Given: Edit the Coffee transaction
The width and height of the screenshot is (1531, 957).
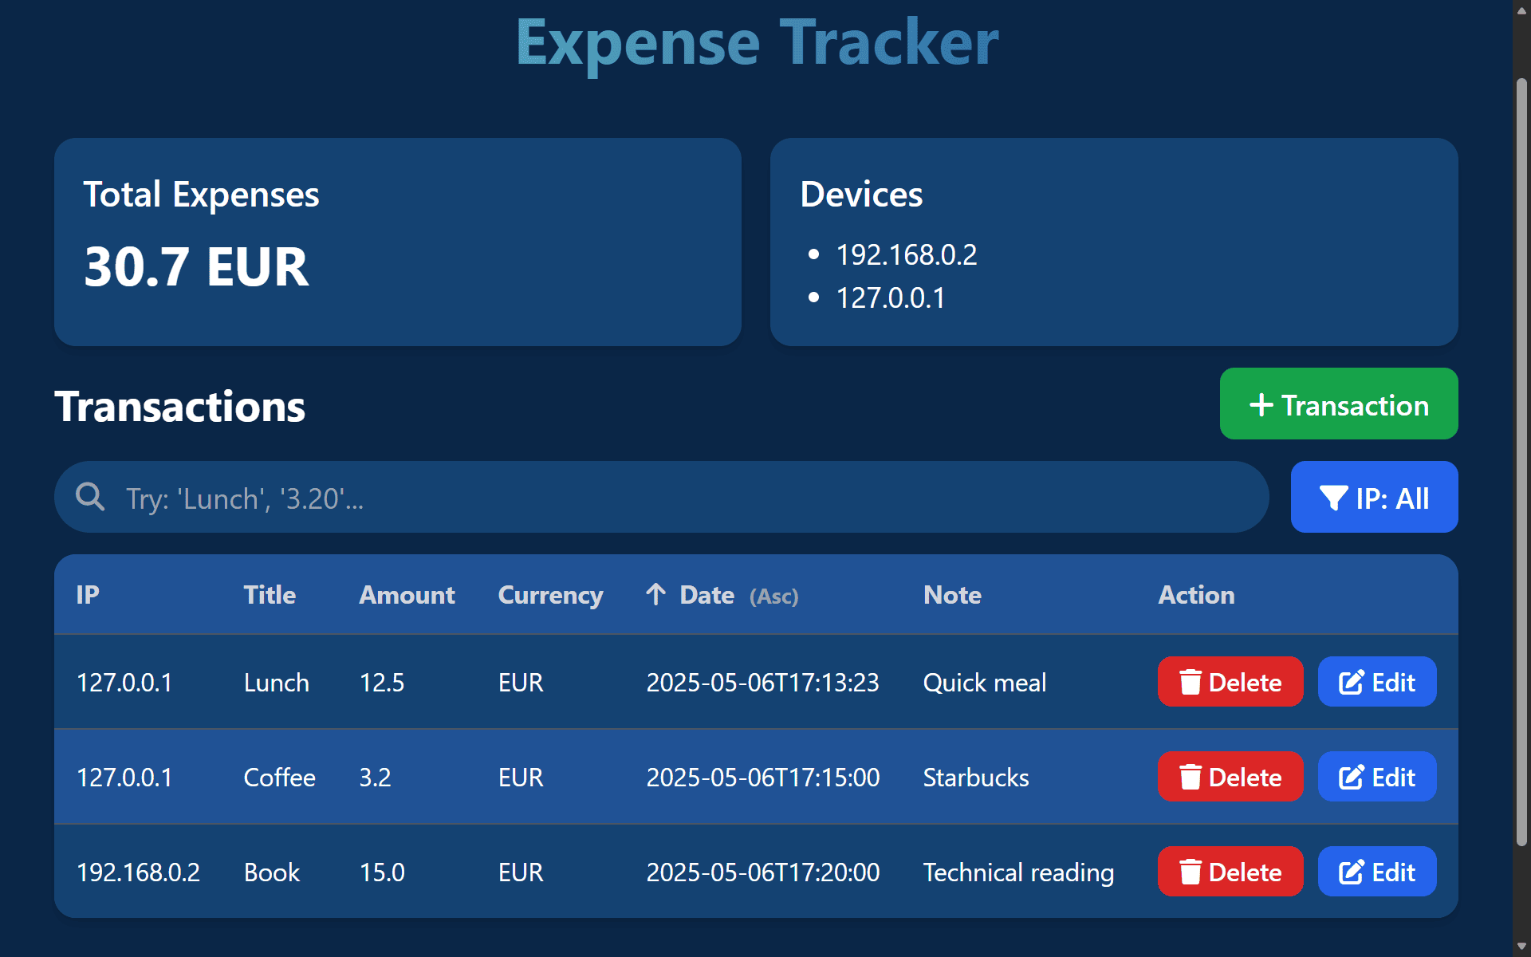Looking at the screenshot, I should [x=1377, y=777].
